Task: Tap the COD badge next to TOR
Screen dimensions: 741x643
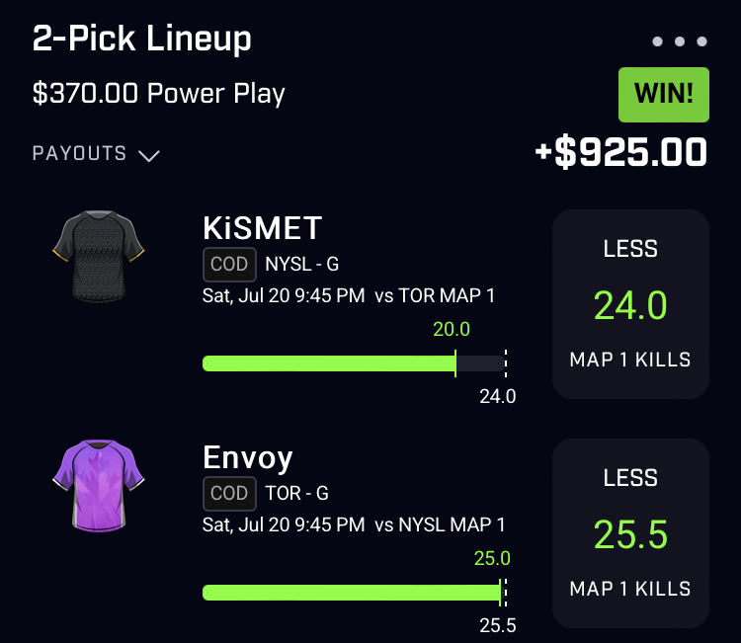Action: [229, 493]
